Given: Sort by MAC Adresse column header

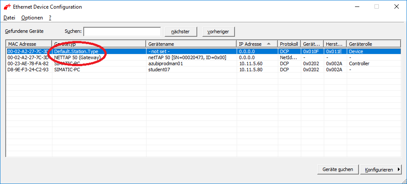Looking at the screenshot, I should click(x=29, y=44).
